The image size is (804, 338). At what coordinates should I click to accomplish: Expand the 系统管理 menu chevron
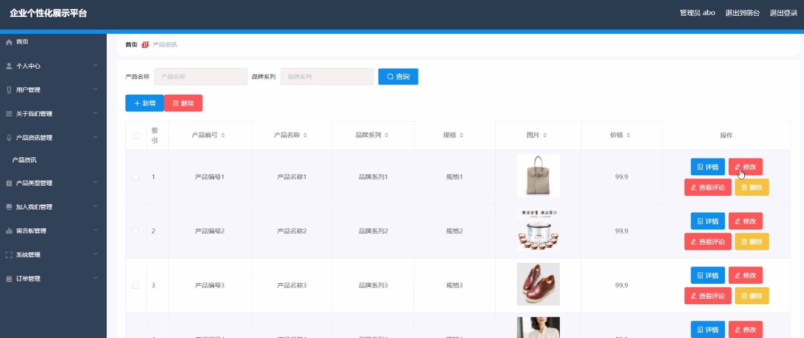point(95,254)
